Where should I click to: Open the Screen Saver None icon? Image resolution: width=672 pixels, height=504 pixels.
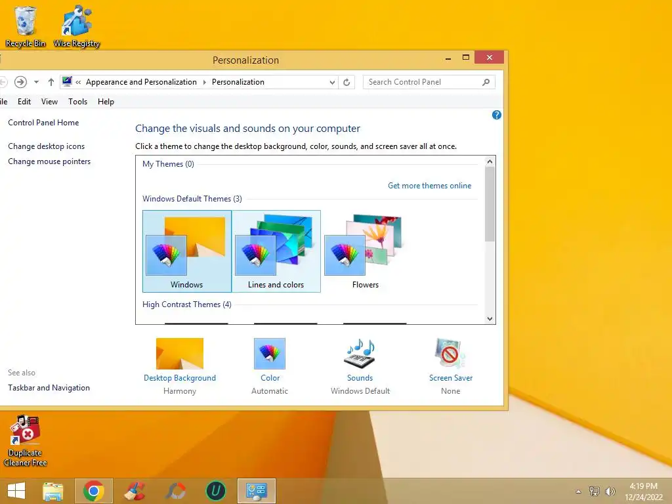coord(450,354)
